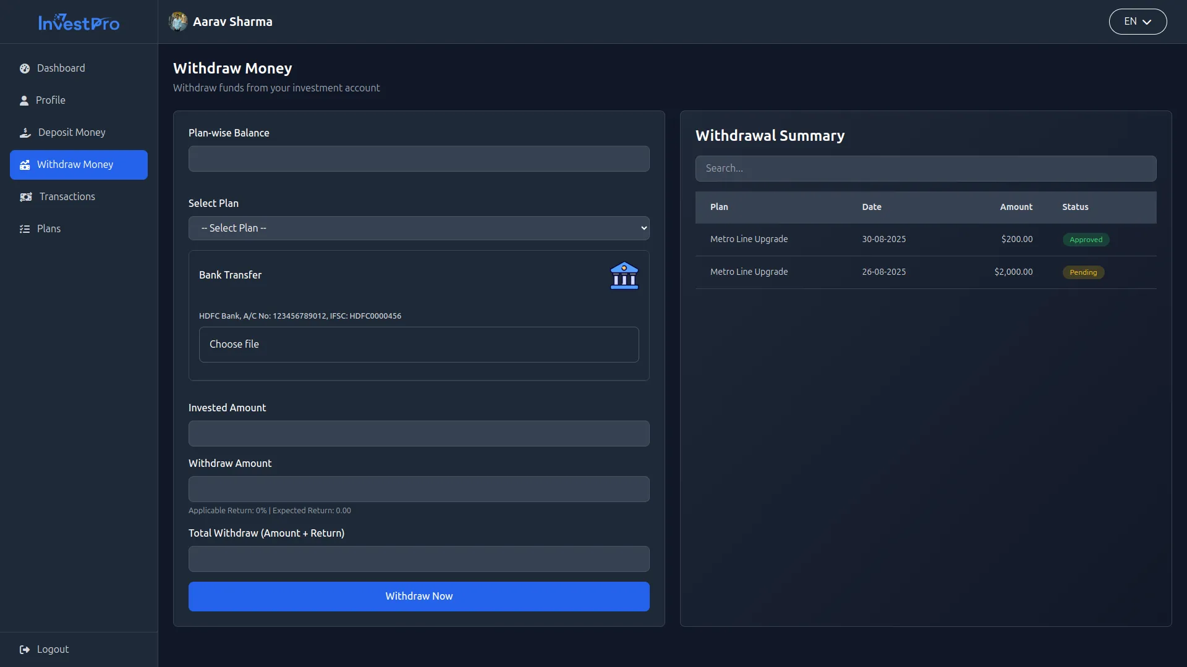The image size is (1187, 667).
Task: Open the Withdraw Money sidebar item
Action: click(x=79, y=165)
